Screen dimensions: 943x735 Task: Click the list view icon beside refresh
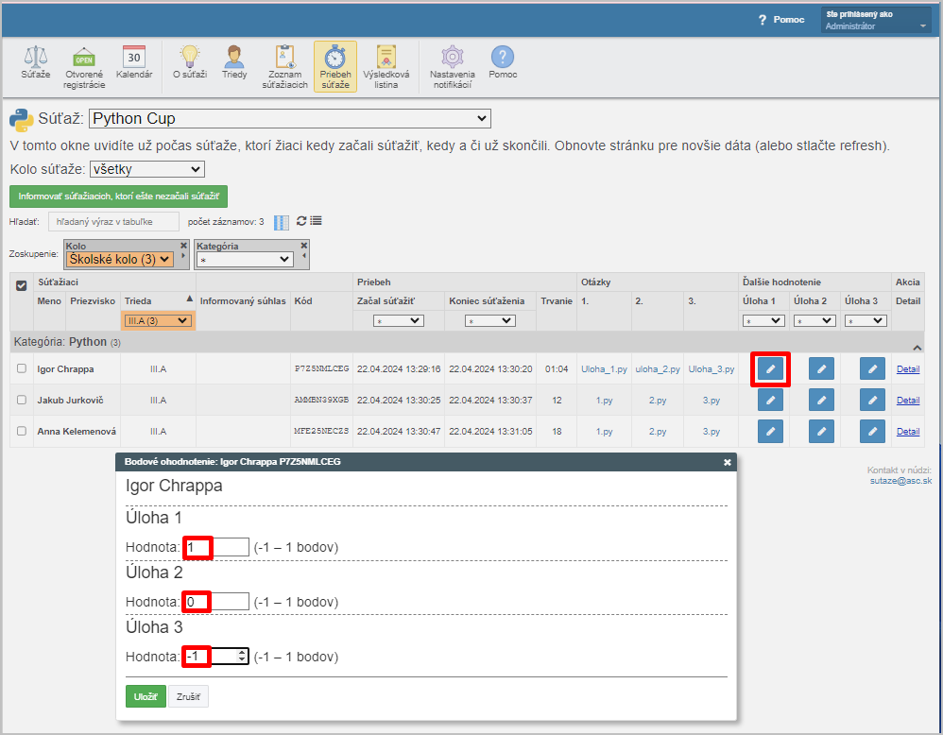(317, 221)
